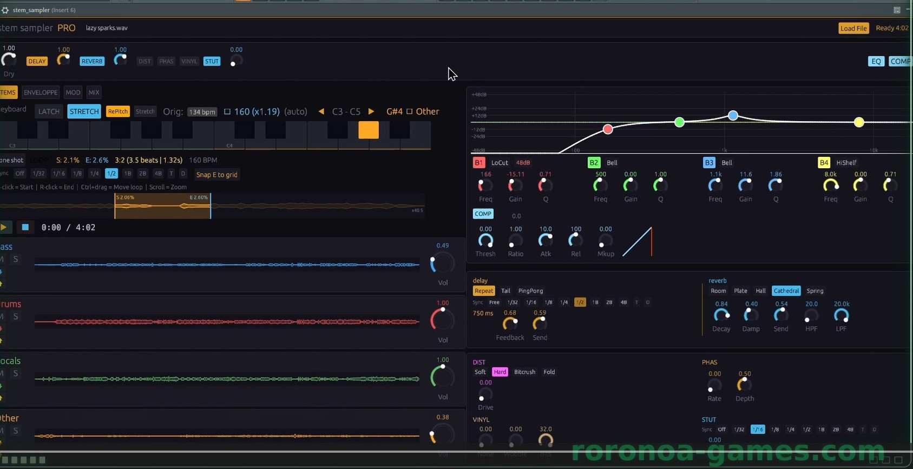Open the MIX tab
The width and height of the screenshot is (913, 469).
94,93
